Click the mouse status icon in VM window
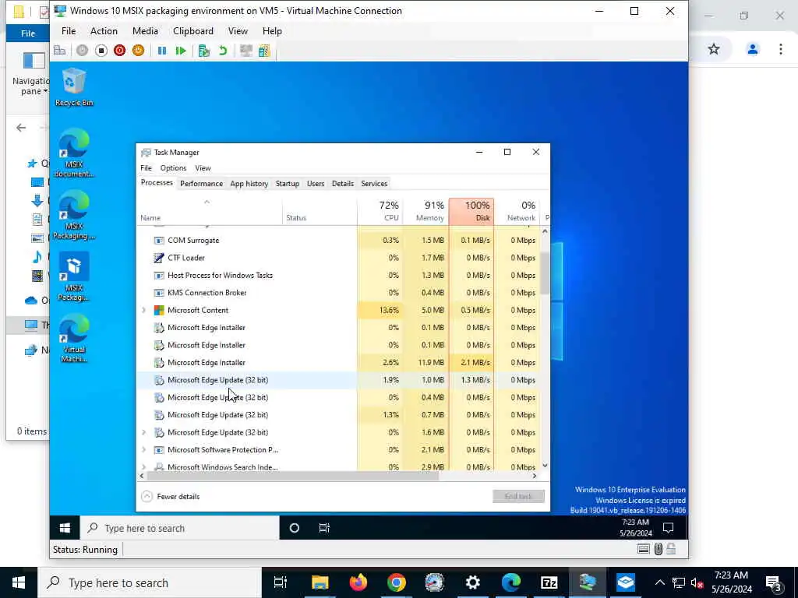This screenshot has height=598, width=798. point(658,549)
